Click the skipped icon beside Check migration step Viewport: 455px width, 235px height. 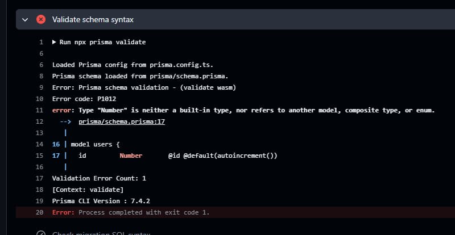[40, 233]
